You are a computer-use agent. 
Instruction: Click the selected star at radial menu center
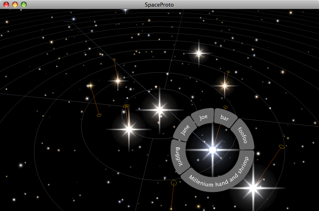pyautogui.click(x=213, y=150)
